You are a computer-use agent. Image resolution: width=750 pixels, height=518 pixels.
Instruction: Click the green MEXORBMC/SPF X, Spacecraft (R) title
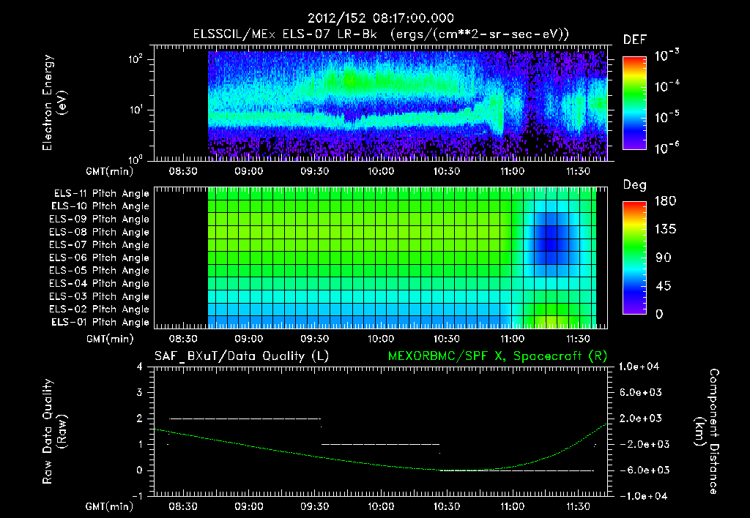[497, 356]
